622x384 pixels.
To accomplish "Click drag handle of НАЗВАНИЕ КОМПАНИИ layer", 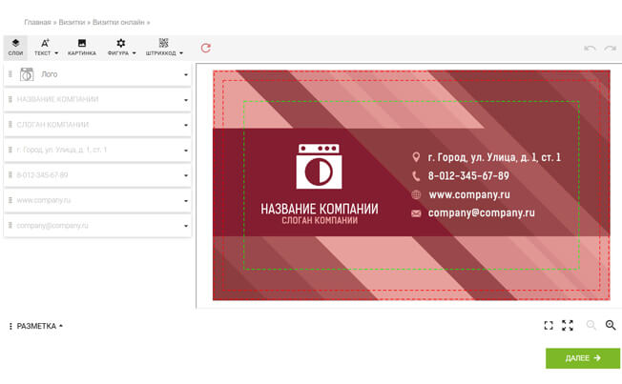I will click(10, 99).
